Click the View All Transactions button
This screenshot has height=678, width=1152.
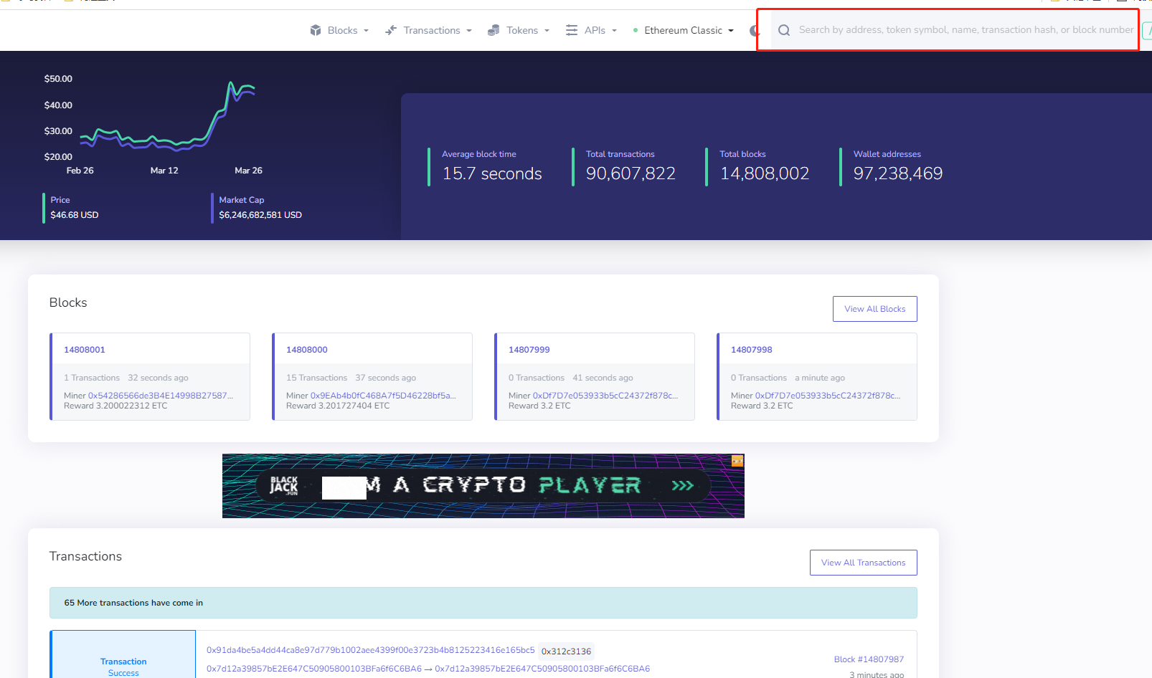tap(863, 563)
